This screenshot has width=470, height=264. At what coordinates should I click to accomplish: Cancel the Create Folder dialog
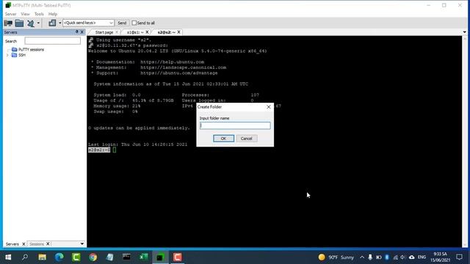tap(247, 139)
